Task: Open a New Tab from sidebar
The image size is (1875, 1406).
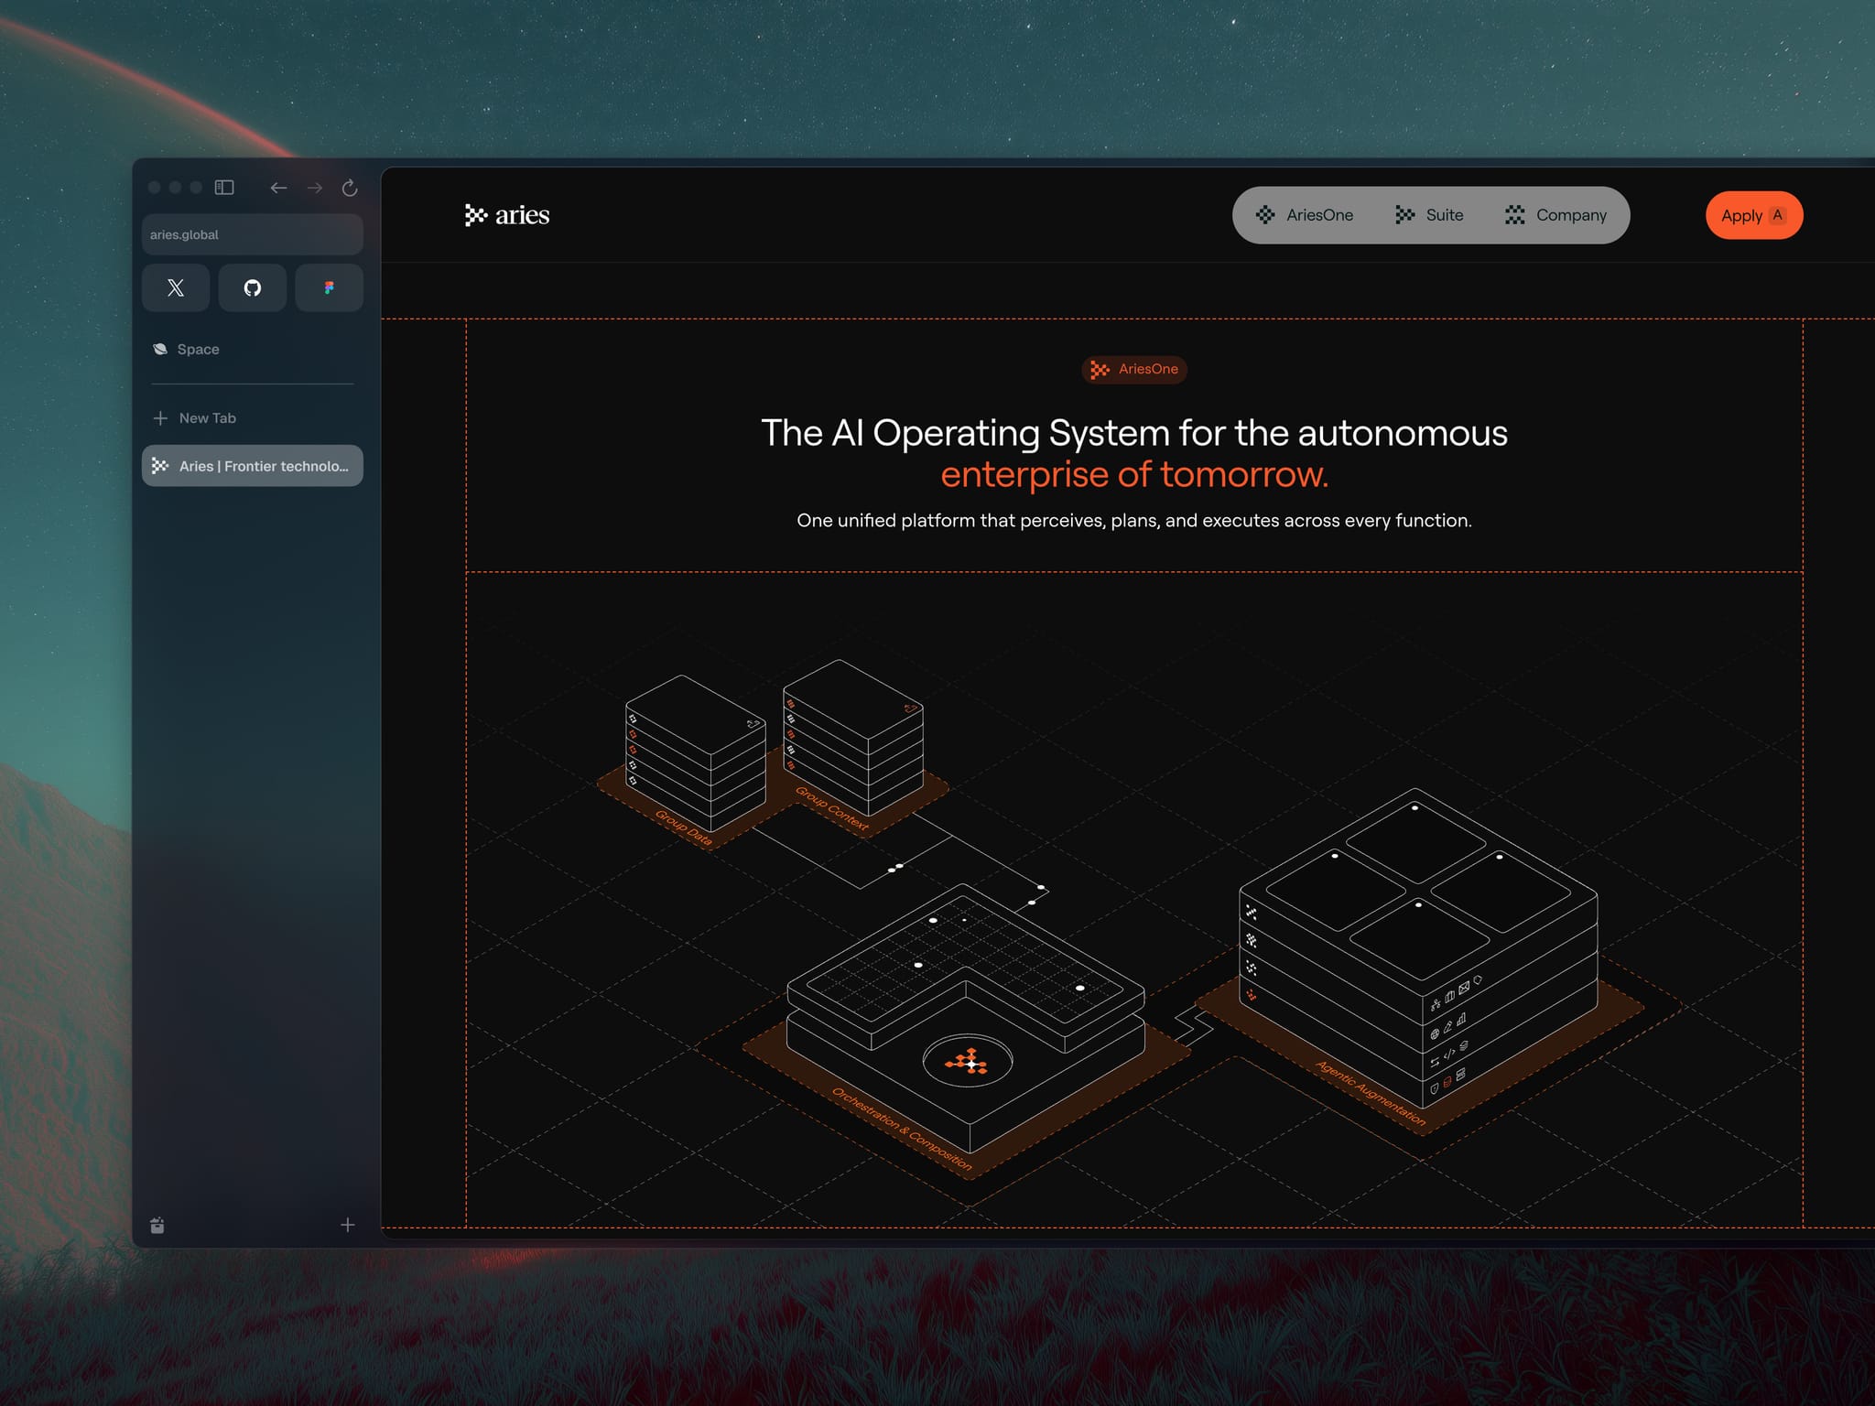Action: [208, 417]
